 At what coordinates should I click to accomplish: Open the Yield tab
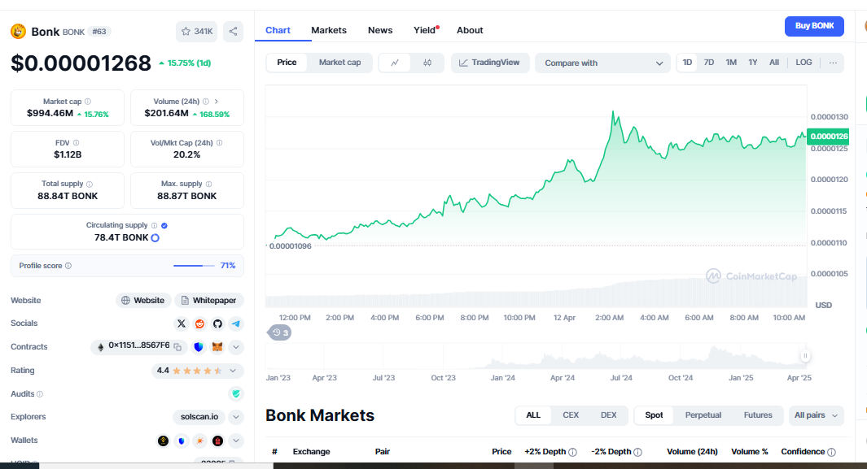click(x=427, y=30)
